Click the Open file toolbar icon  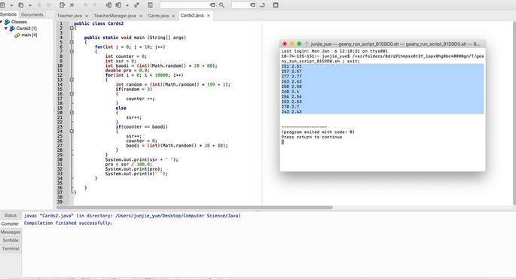click(21, 5)
